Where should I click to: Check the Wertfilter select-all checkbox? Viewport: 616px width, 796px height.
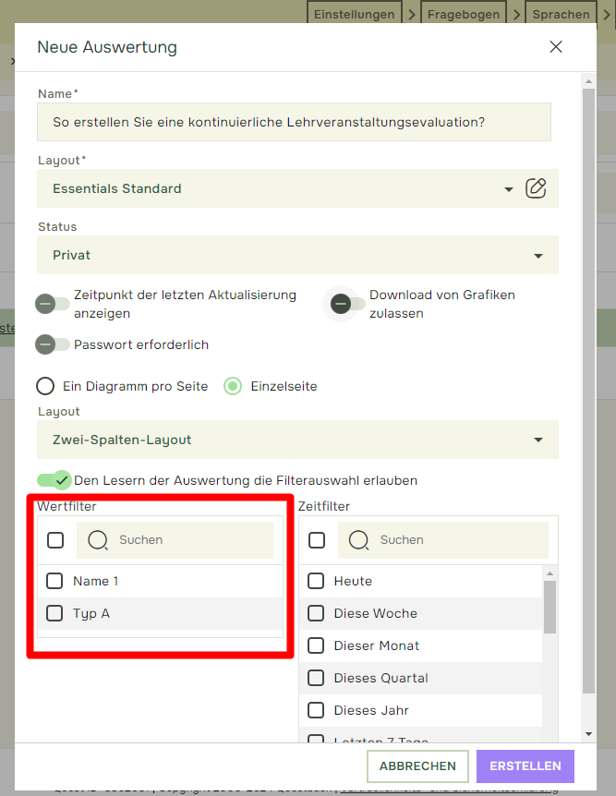tap(55, 540)
